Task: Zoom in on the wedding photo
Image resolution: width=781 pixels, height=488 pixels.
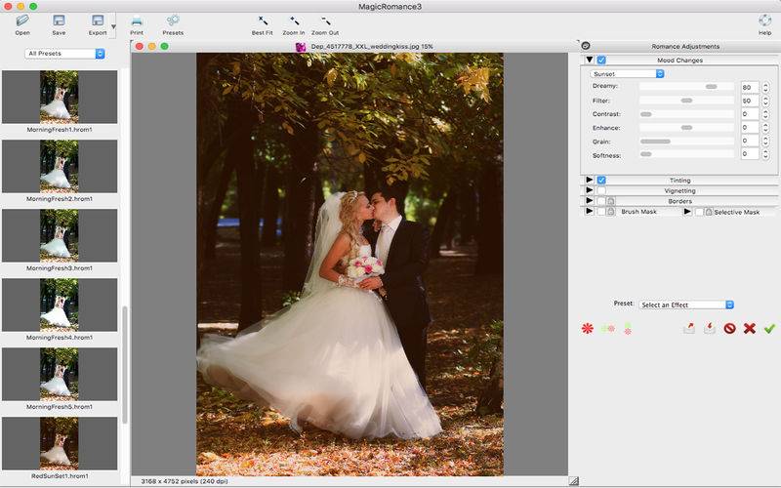Action: 293,20
